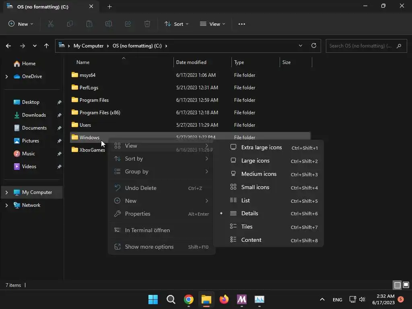This screenshot has width=412, height=309.
Task: Open the MSYS2 'M' app on taskbar
Action: pyautogui.click(x=242, y=299)
